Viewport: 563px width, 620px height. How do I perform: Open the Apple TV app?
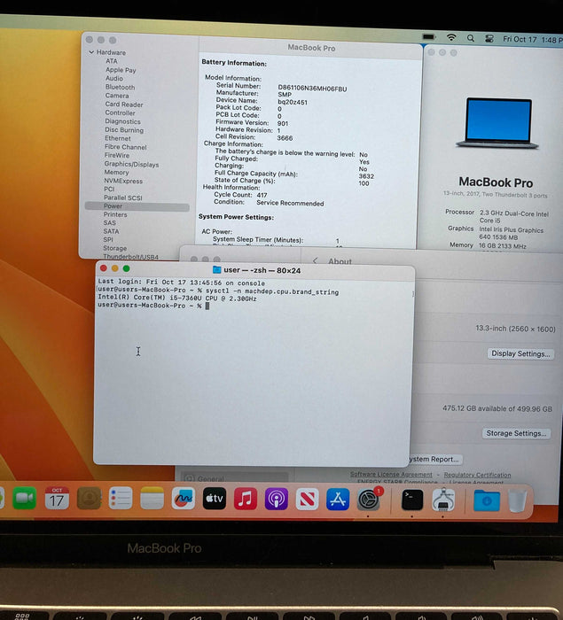[215, 498]
